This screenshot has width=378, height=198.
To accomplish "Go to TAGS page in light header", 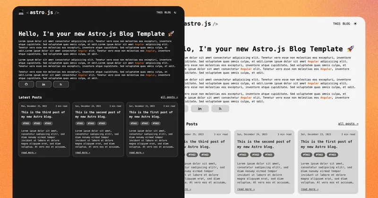I will tap(337, 23).
